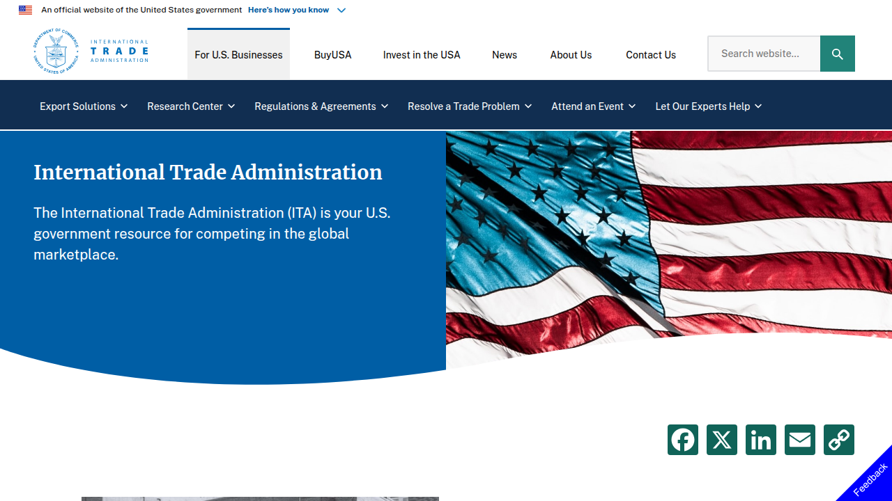Go to About Us page

[x=571, y=55]
